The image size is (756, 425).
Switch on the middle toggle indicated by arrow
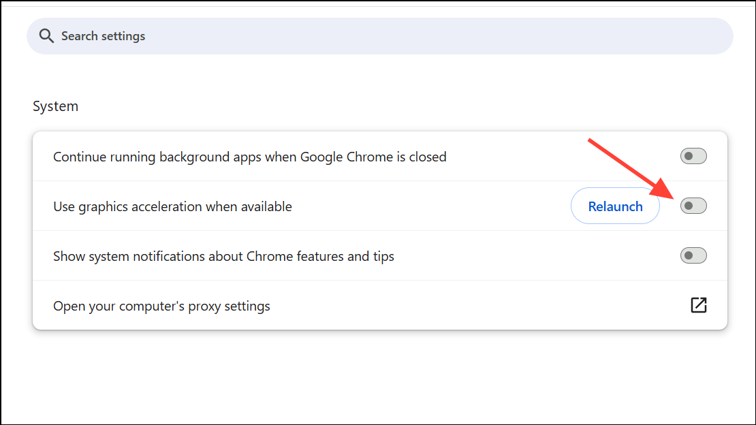(x=693, y=206)
